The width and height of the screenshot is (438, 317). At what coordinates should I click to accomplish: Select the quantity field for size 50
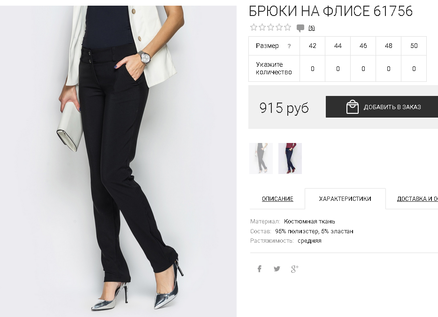(x=414, y=69)
